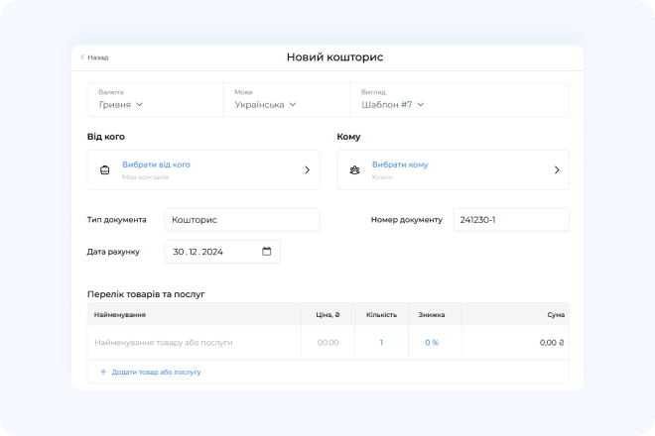Click Додати товар або послугу link

point(156,372)
